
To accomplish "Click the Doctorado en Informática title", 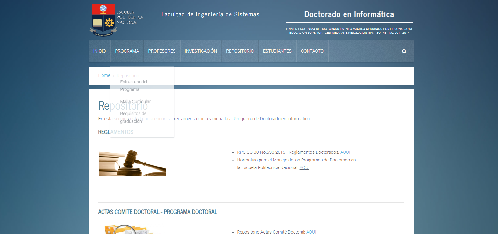I will (349, 14).
